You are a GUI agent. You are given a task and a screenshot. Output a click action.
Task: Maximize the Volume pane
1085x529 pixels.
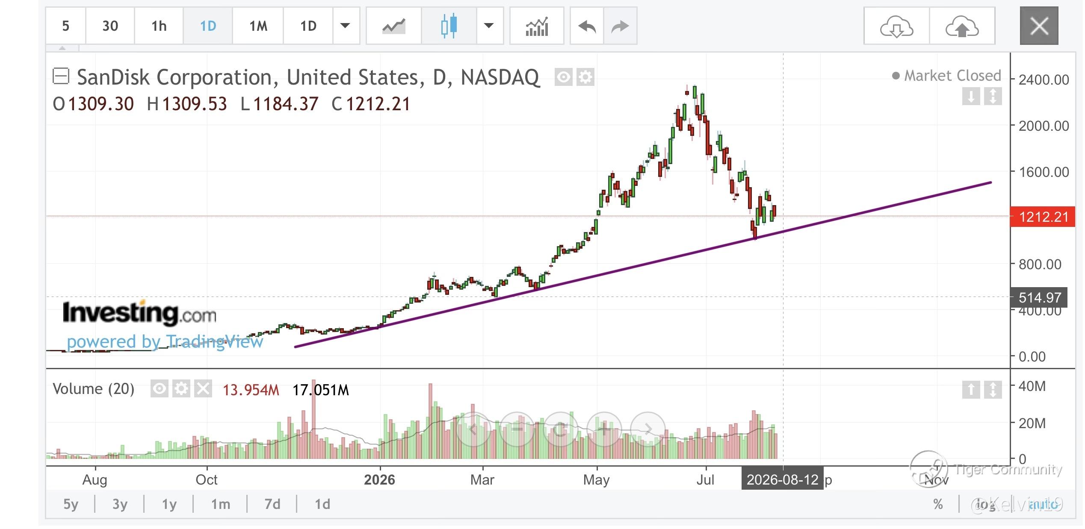pos(993,390)
